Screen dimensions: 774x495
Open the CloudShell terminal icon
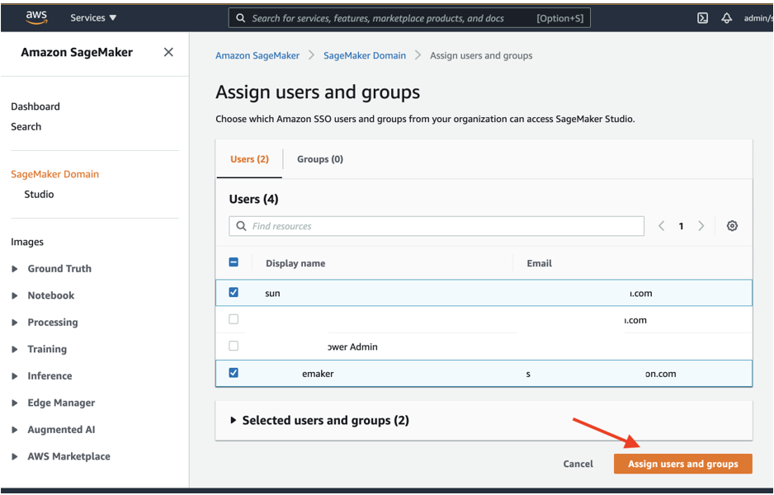(x=702, y=18)
